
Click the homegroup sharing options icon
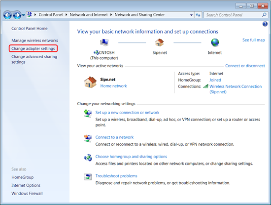click(x=88, y=158)
